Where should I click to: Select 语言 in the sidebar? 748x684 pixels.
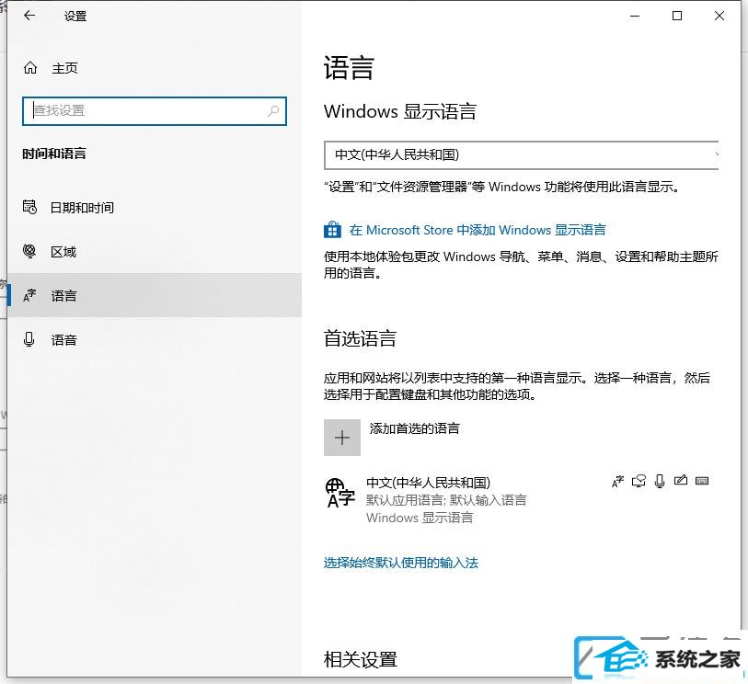point(155,295)
